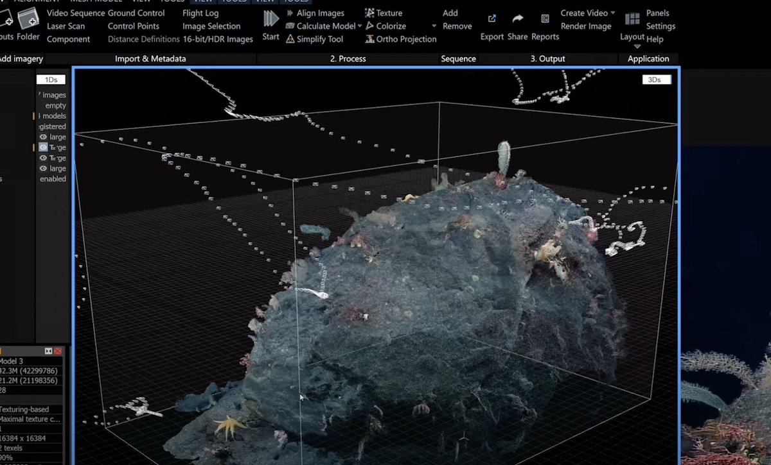771x465 pixels.
Task: Open Image Selection import
Action: [211, 26]
